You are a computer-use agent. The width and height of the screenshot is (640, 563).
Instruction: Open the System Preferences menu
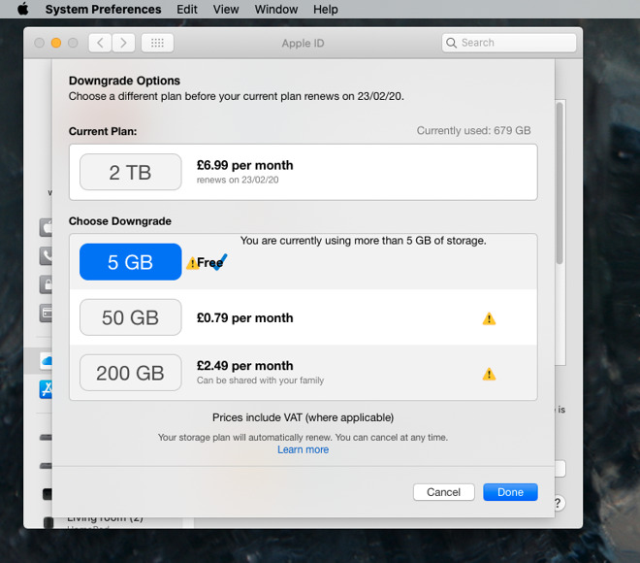click(x=103, y=10)
